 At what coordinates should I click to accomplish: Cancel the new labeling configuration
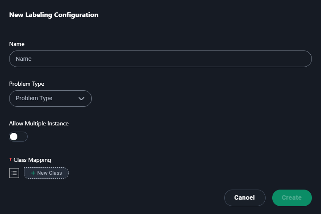click(245, 198)
